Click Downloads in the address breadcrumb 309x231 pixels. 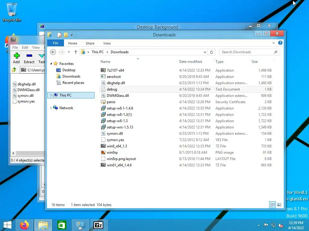pyautogui.click(x=119, y=52)
